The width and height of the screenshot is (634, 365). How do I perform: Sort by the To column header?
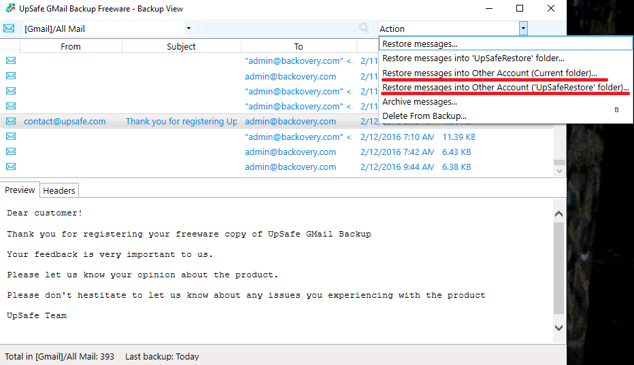[x=299, y=46]
